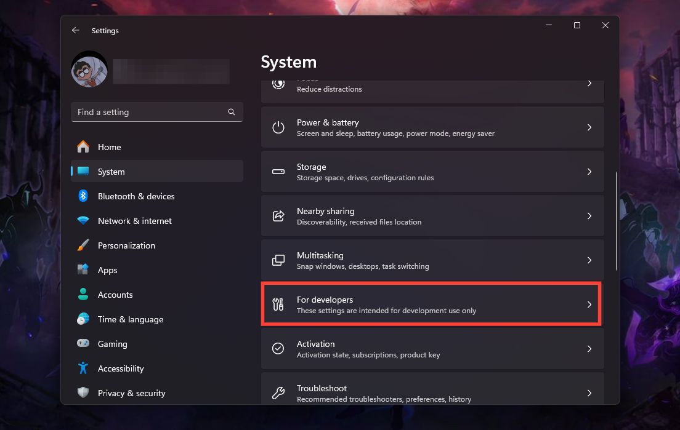Open the Apps settings category
This screenshot has width=680, height=430.
[107, 270]
